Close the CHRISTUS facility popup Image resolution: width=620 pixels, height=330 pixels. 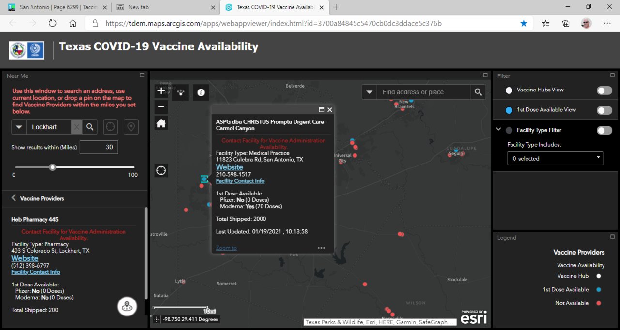[330, 110]
